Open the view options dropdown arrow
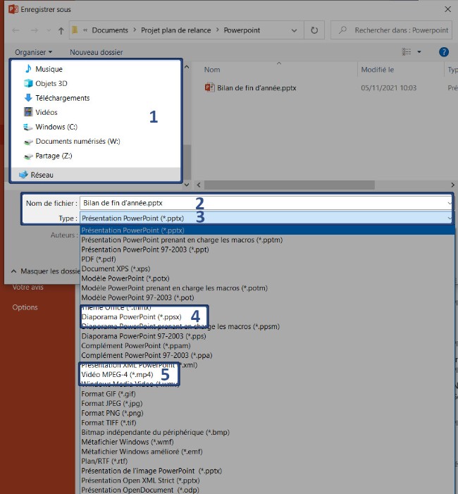The height and width of the screenshot is (494, 458). click(419, 52)
